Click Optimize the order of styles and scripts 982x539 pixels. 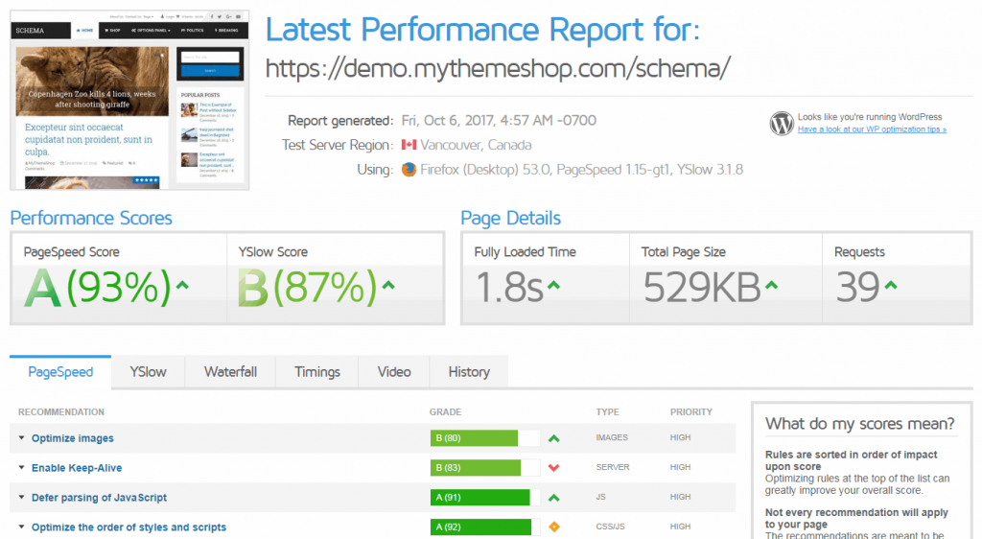tap(129, 527)
